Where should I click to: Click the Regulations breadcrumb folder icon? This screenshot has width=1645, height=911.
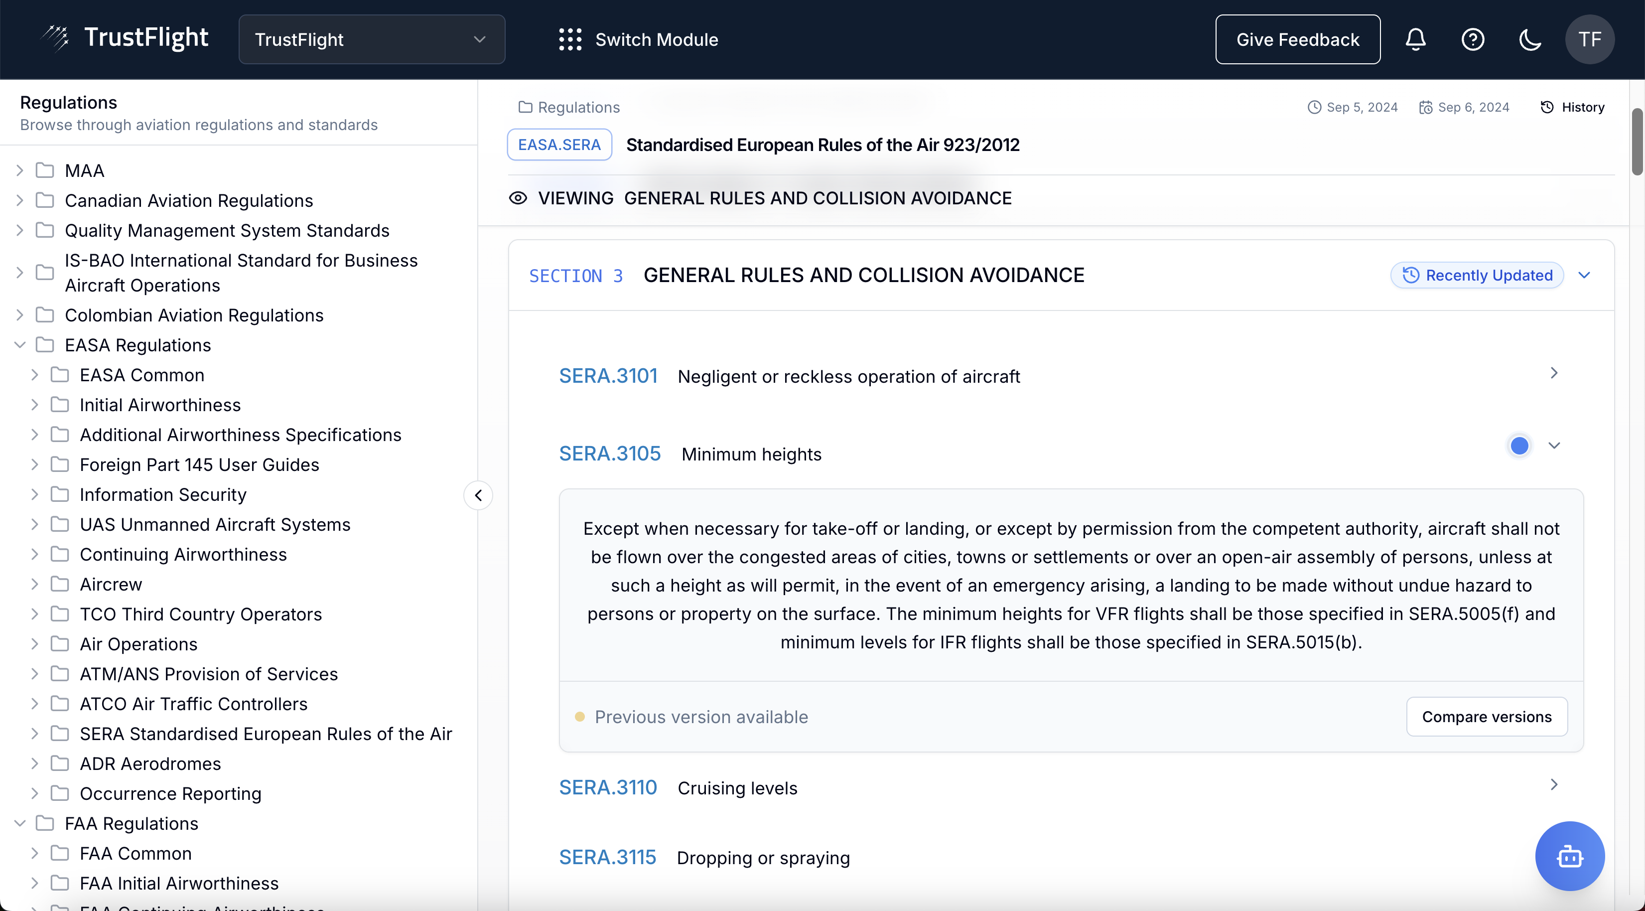(x=525, y=107)
